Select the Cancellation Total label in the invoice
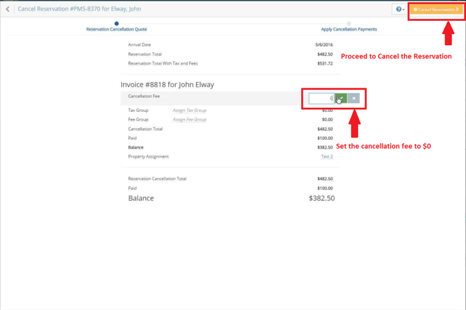The height and width of the screenshot is (310, 466). click(145, 129)
